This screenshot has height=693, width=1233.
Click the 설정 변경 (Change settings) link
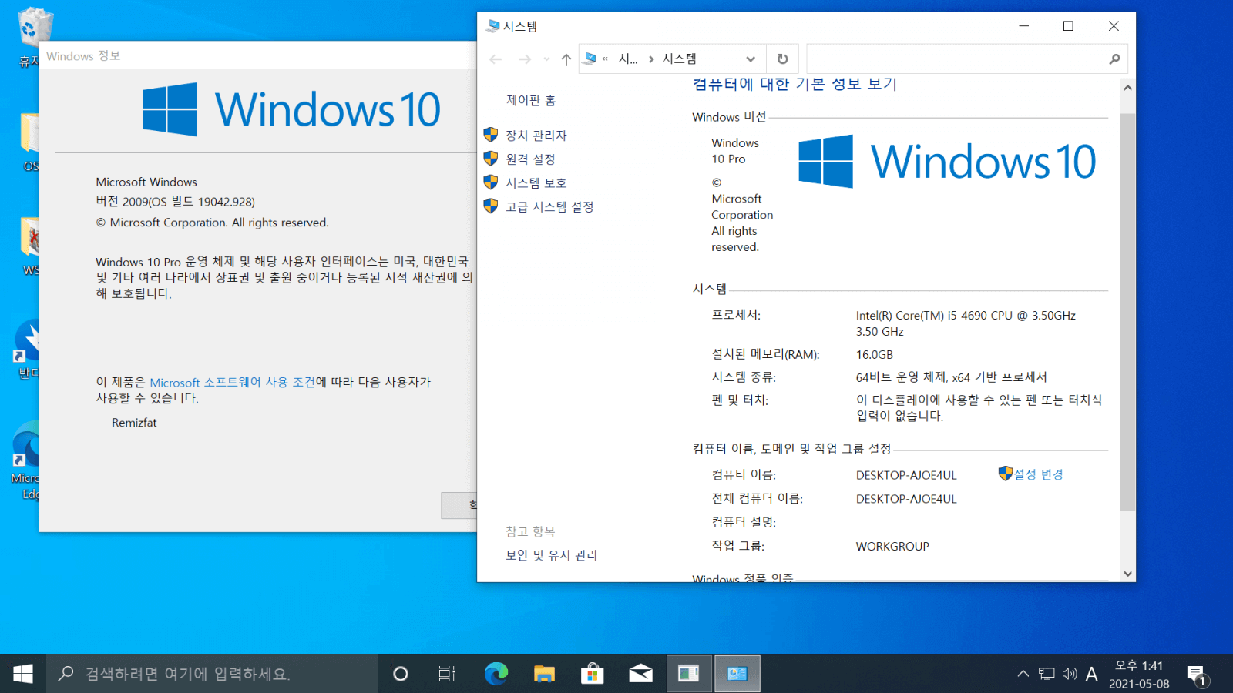(1038, 474)
